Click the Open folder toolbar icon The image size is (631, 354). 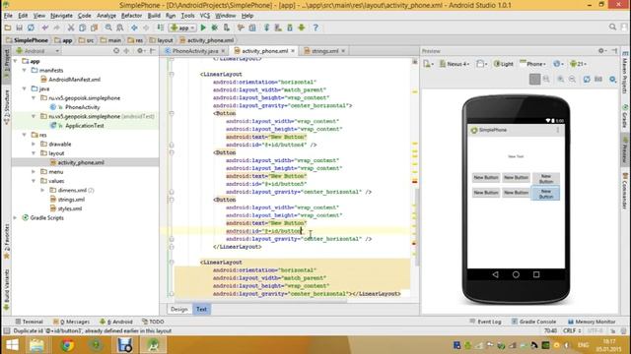tap(8, 28)
